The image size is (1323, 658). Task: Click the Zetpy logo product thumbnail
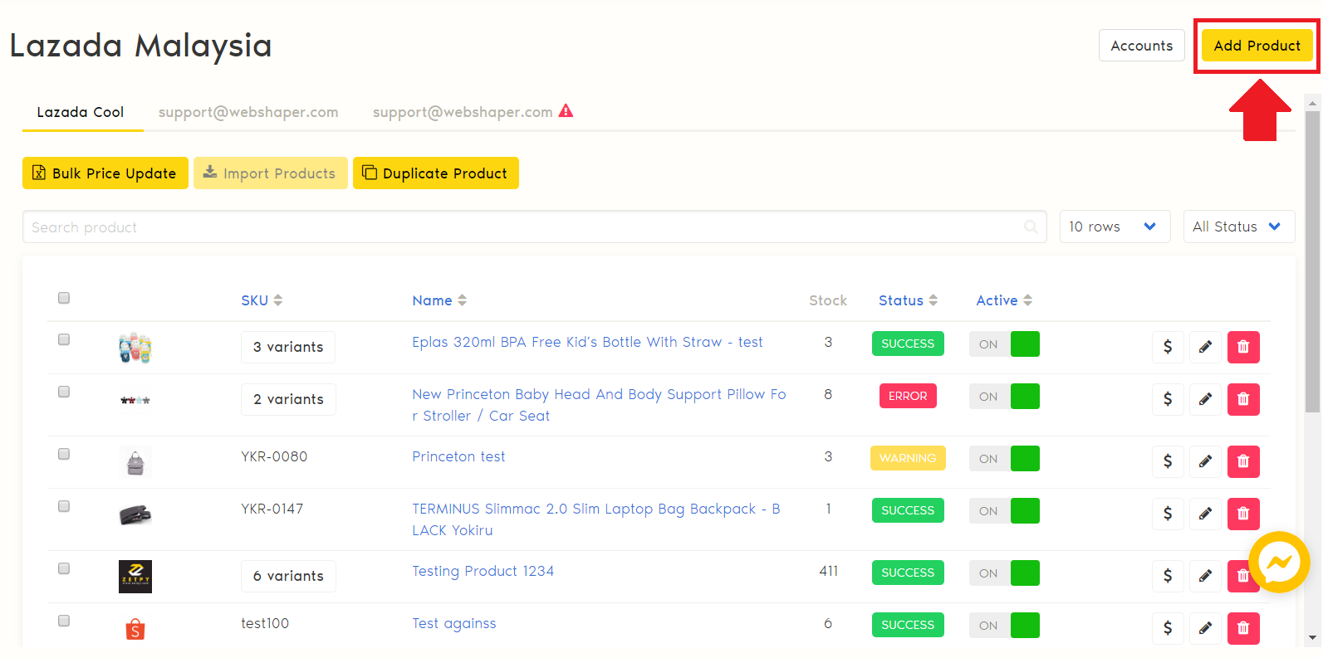click(135, 576)
